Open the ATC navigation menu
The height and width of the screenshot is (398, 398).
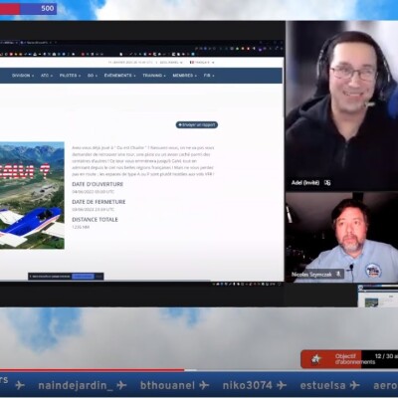47,76
